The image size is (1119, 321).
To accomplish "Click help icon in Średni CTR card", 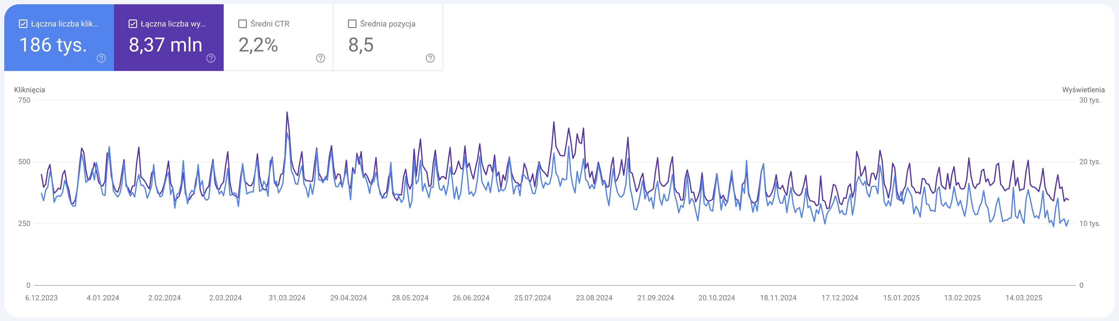I will (321, 58).
